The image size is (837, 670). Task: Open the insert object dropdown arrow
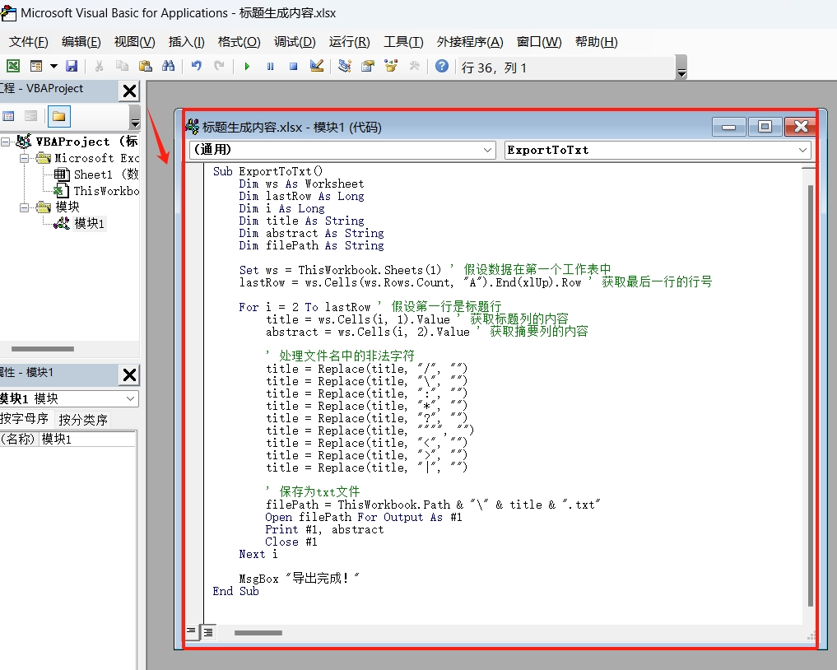53,66
